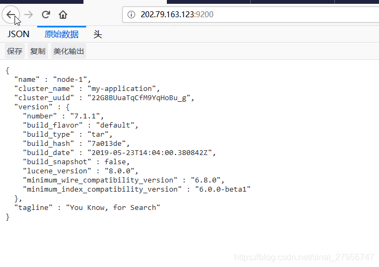
Task: Click the cluster_uuid value 22G8BUuaTqCfM9YqHoBu_g
Action: coord(139,98)
